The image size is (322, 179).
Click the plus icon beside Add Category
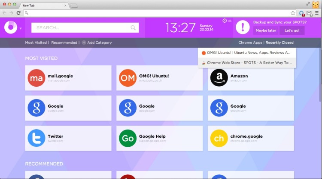point(84,42)
